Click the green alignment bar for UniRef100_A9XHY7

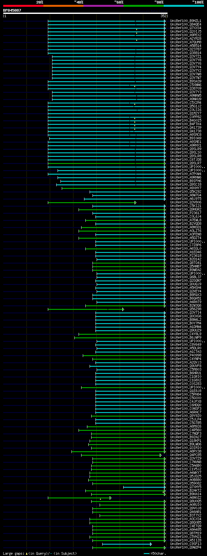click(x=114, y=188)
